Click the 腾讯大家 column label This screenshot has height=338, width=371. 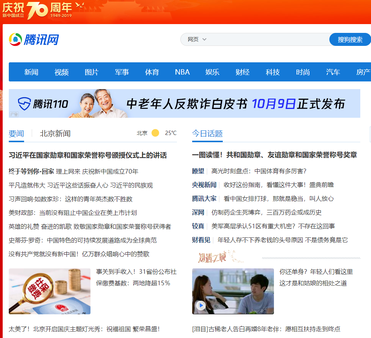pyautogui.click(x=204, y=198)
